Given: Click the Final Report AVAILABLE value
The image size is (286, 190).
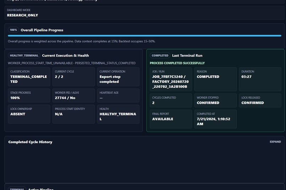Looking at the screenshot, I should click(163, 119).
